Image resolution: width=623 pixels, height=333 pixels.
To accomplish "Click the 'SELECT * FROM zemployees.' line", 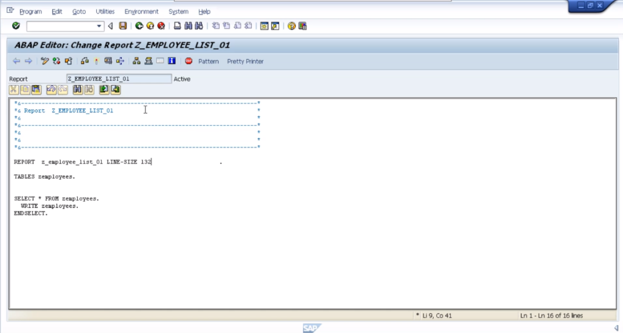I will point(57,199).
